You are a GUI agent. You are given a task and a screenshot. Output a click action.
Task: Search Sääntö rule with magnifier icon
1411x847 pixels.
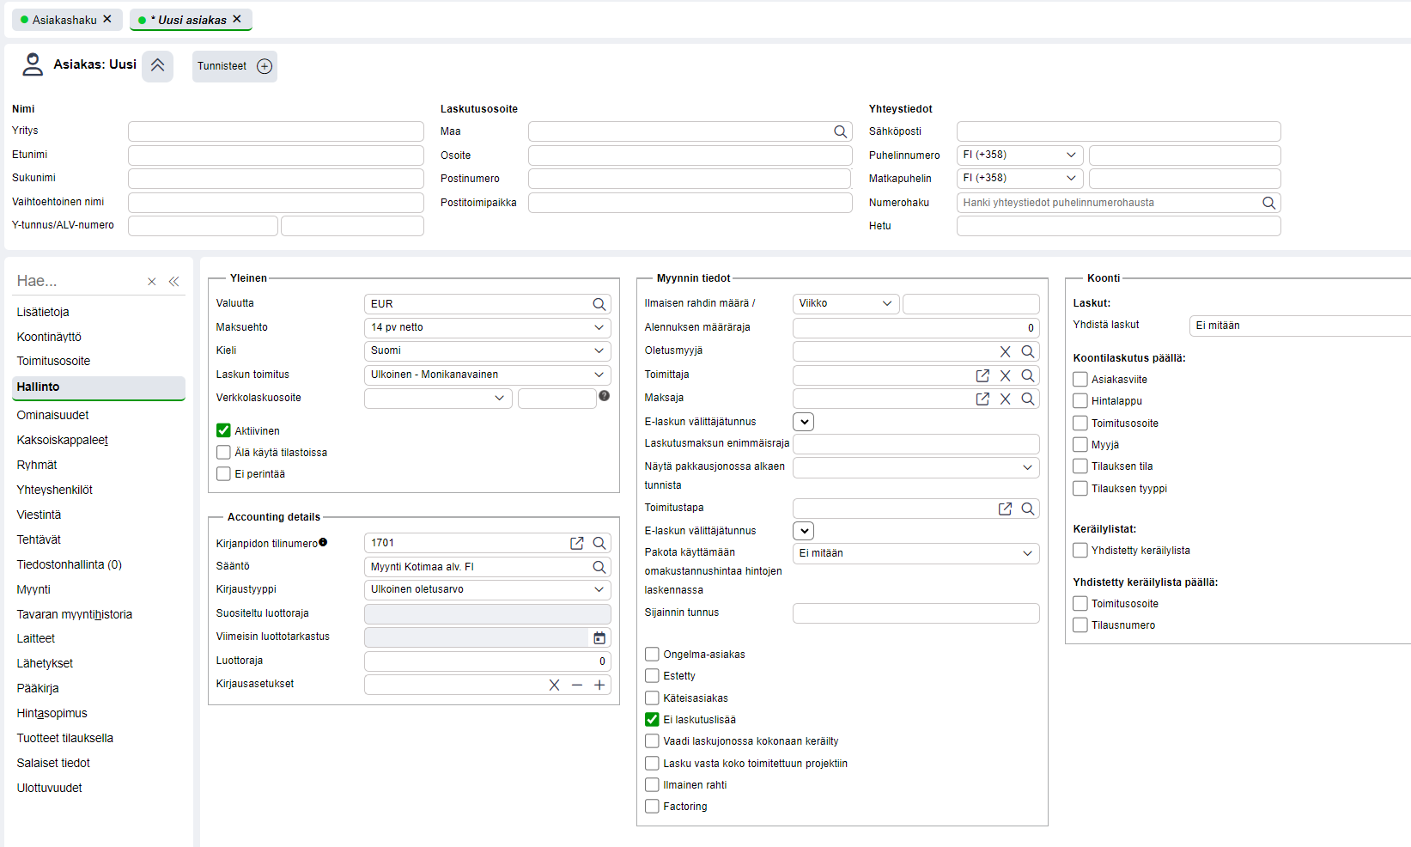pos(599,567)
